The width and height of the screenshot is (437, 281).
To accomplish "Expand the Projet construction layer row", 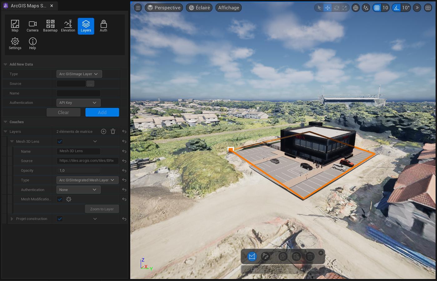I will 12,219.
